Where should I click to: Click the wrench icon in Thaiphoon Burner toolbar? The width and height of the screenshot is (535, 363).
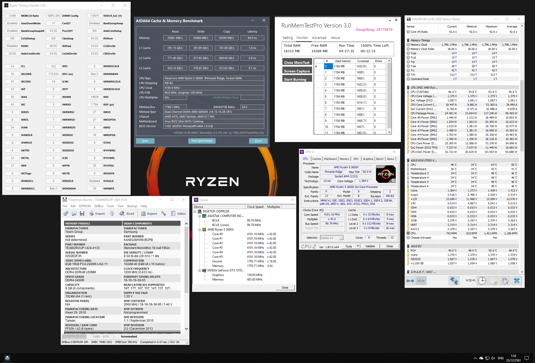[164, 213]
